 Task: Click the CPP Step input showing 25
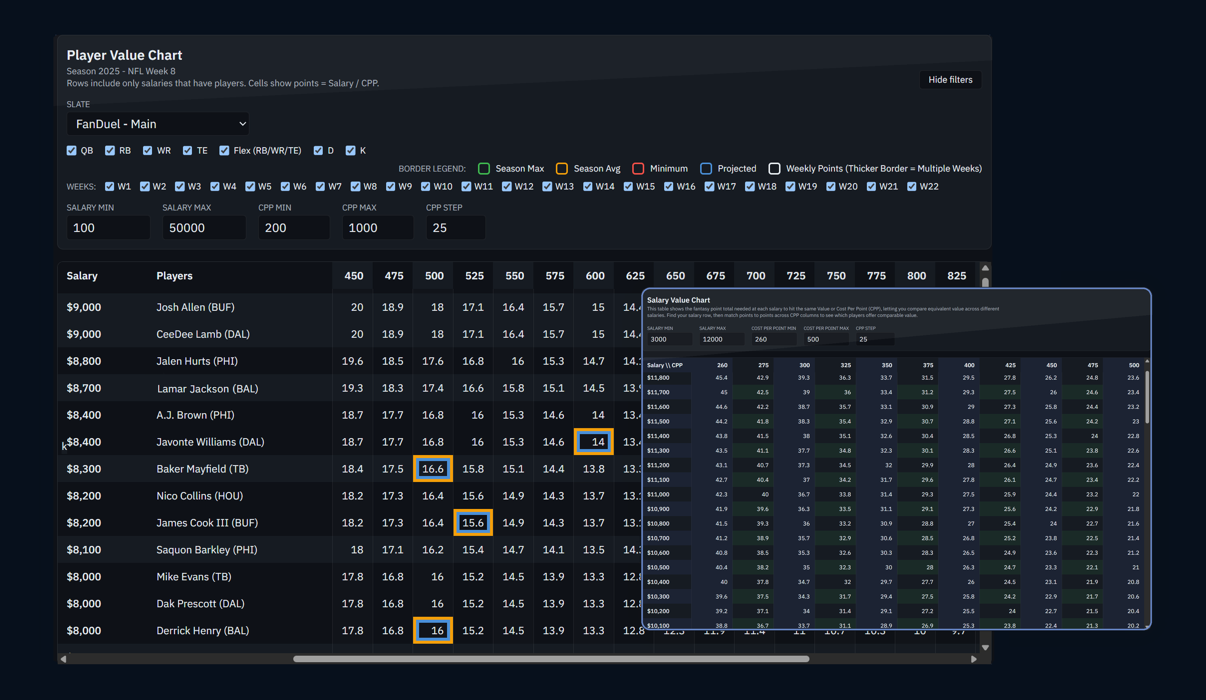click(456, 227)
